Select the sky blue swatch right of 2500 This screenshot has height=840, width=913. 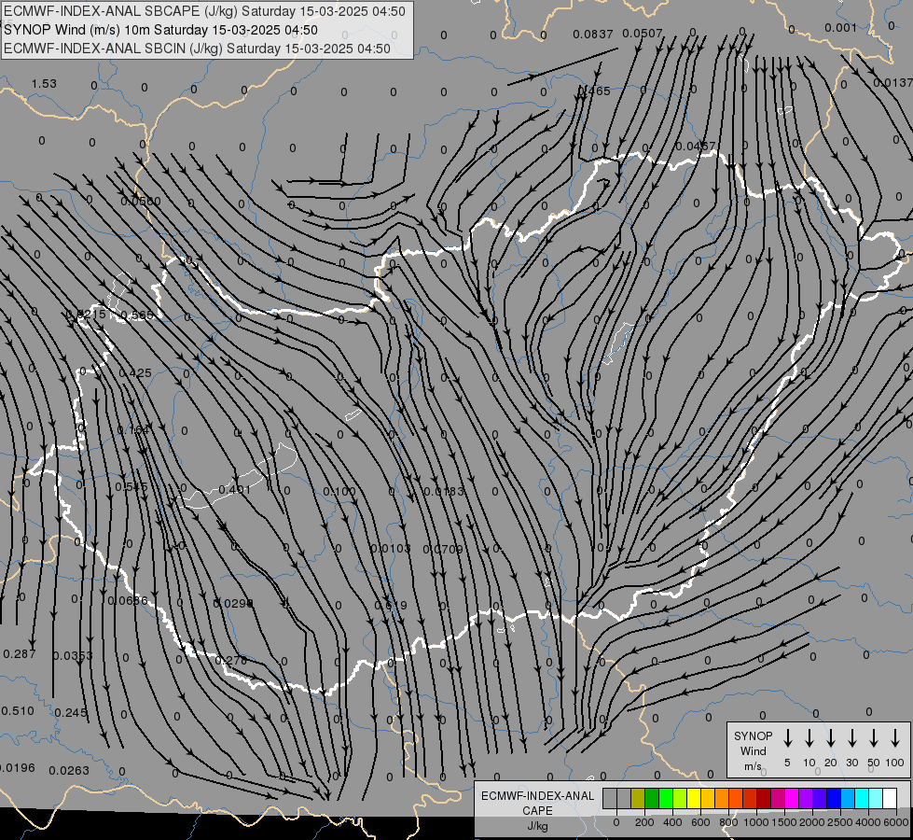848,799
